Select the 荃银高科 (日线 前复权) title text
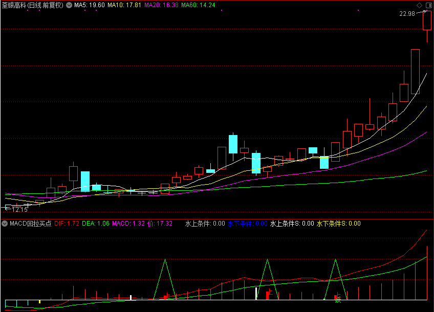 coord(33,5)
